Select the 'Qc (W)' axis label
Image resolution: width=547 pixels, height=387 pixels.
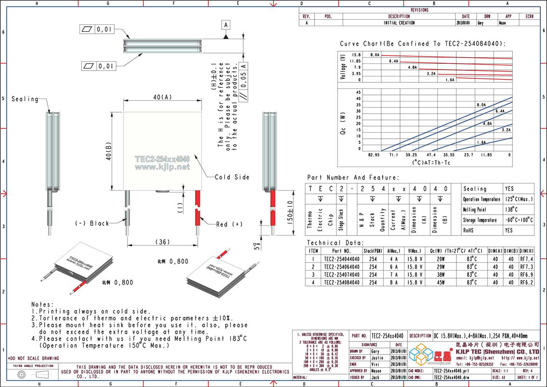pos(343,124)
